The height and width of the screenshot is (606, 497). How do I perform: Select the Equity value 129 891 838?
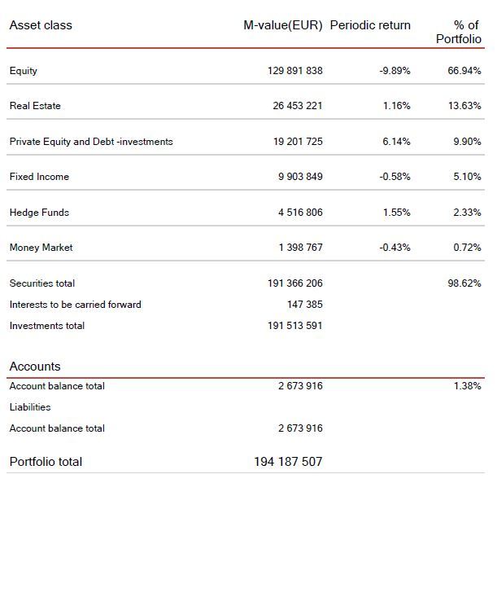coord(295,71)
